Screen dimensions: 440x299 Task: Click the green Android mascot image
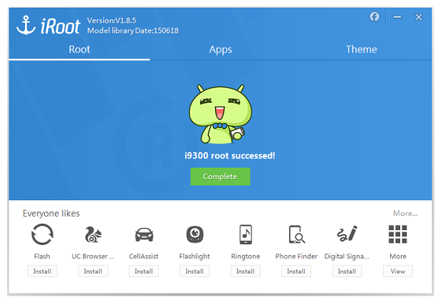pos(220,114)
